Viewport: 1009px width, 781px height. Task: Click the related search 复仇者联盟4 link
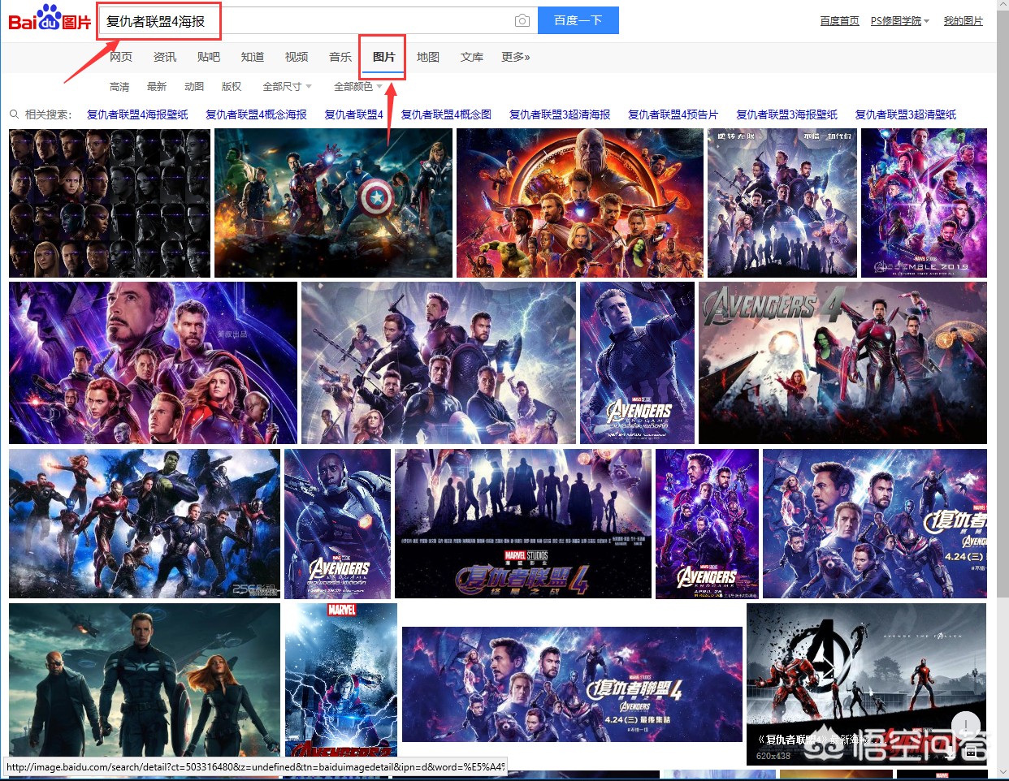pos(354,114)
